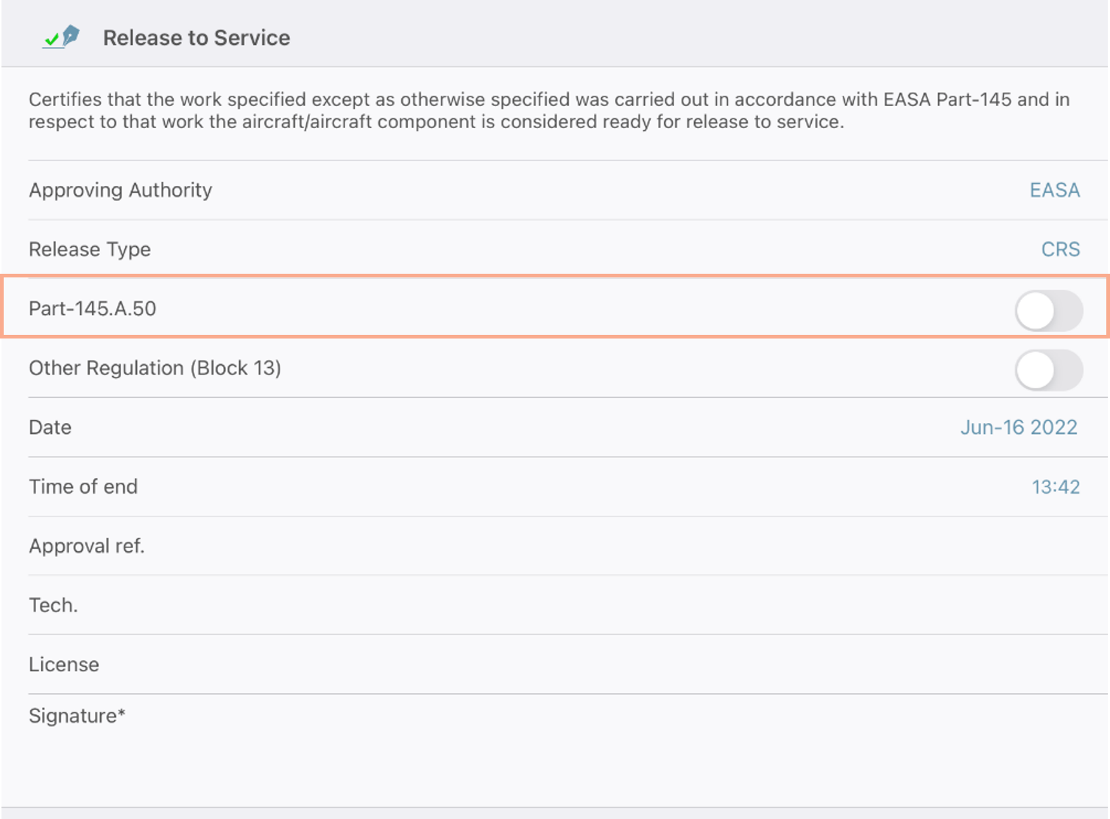Click the Release to Service header title

197,38
